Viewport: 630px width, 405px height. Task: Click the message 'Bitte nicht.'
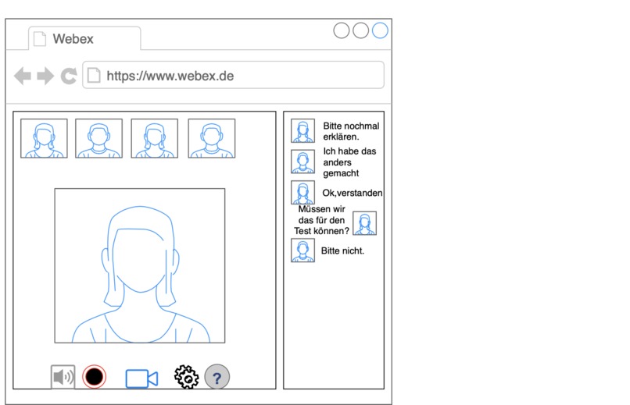pyautogui.click(x=342, y=250)
